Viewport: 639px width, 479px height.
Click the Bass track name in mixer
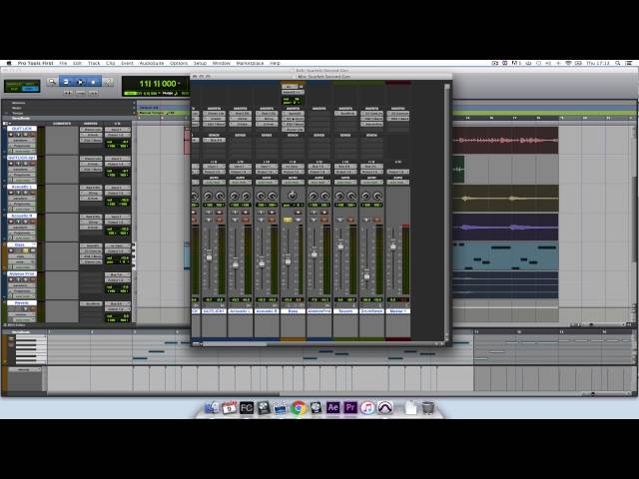point(293,310)
